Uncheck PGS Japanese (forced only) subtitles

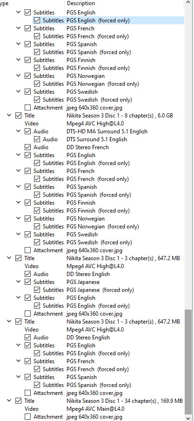pos(37,290)
